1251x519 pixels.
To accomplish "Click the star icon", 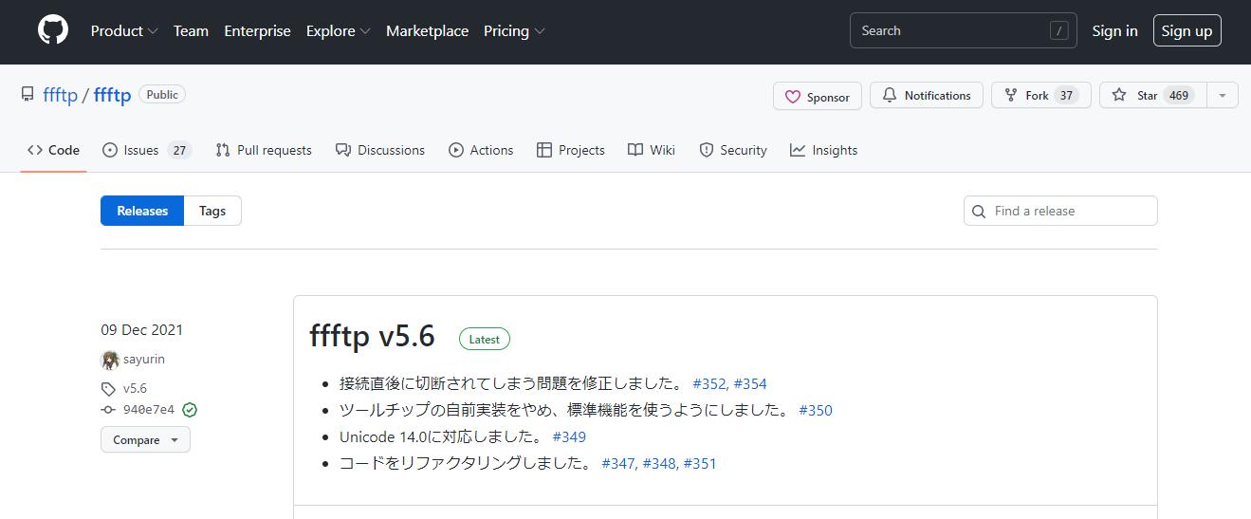I will (1119, 95).
